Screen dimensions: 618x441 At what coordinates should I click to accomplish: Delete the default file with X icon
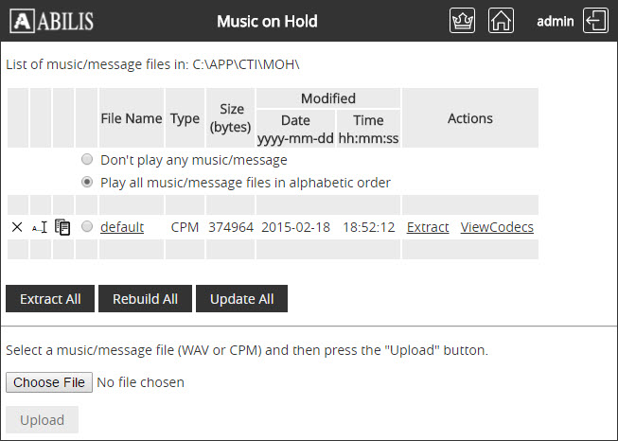(x=17, y=227)
